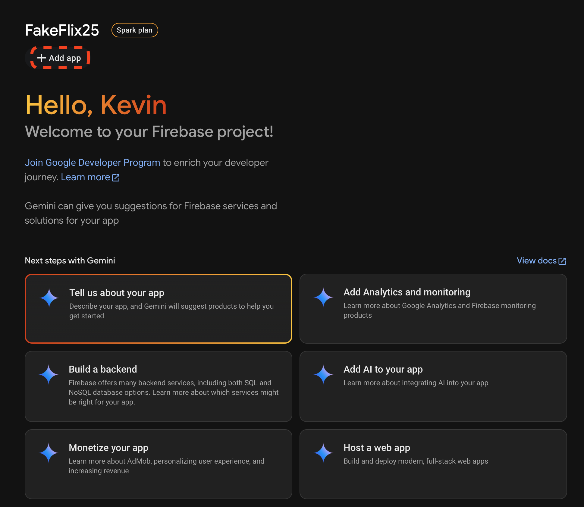Click the external-link icon next to View docs
This screenshot has width=584, height=507.
(x=562, y=261)
